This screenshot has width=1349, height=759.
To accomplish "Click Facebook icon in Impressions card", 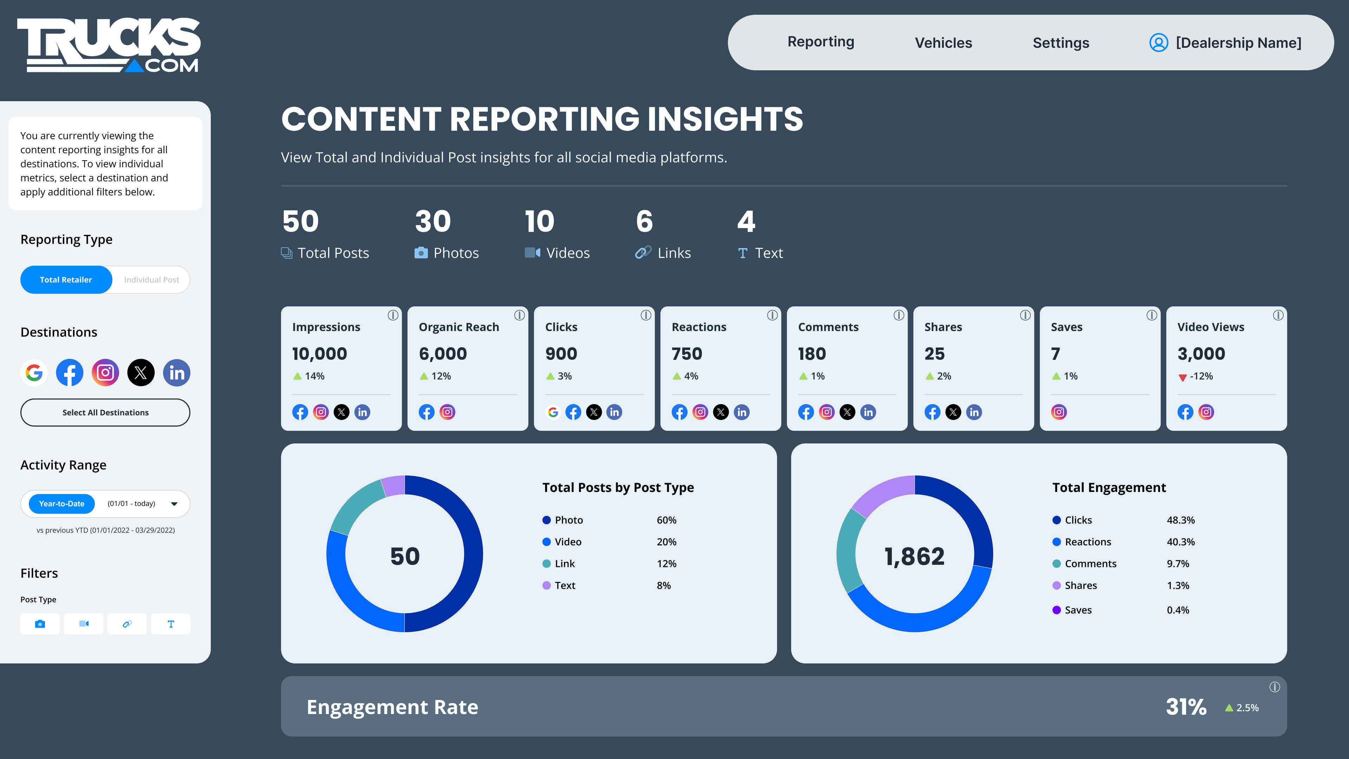I will click(x=300, y=412).
